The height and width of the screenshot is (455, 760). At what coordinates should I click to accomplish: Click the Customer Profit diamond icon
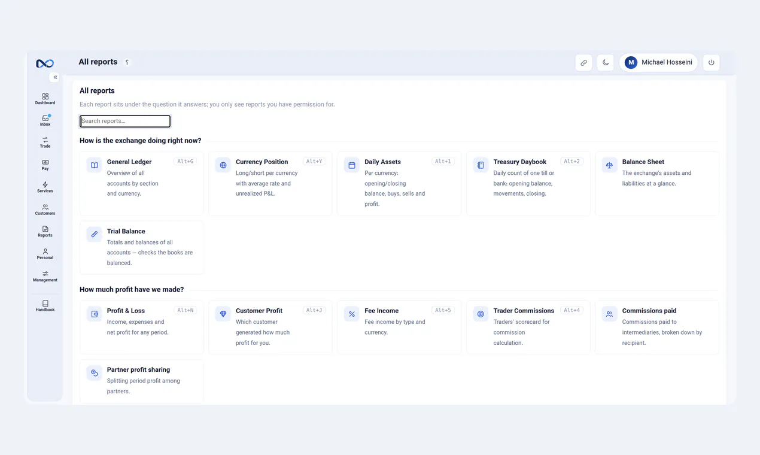223,314
